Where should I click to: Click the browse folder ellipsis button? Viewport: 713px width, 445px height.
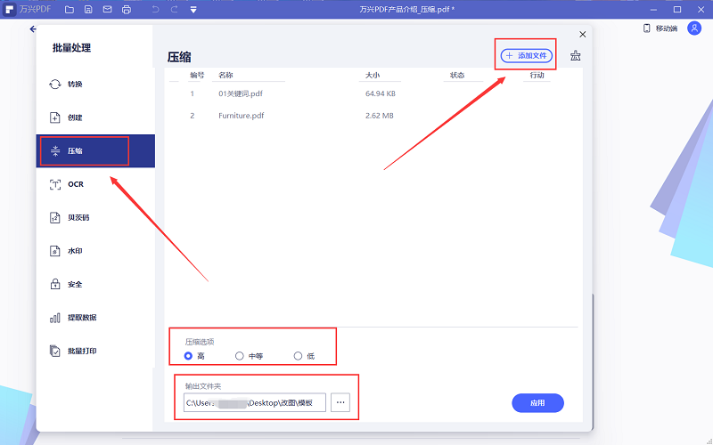[x=340, y=402]
